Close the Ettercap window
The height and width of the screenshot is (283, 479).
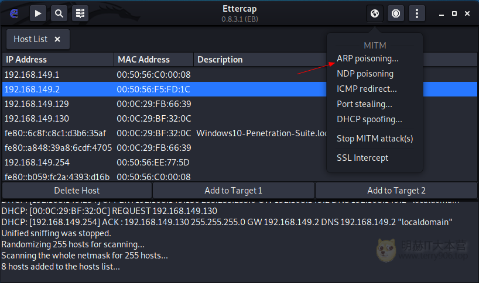tap(467, 13)
